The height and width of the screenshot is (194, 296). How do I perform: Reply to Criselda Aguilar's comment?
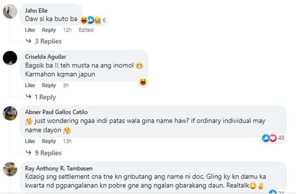point(49,85)
